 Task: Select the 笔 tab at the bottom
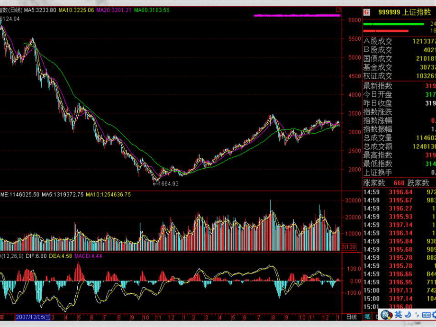(367, 317)
